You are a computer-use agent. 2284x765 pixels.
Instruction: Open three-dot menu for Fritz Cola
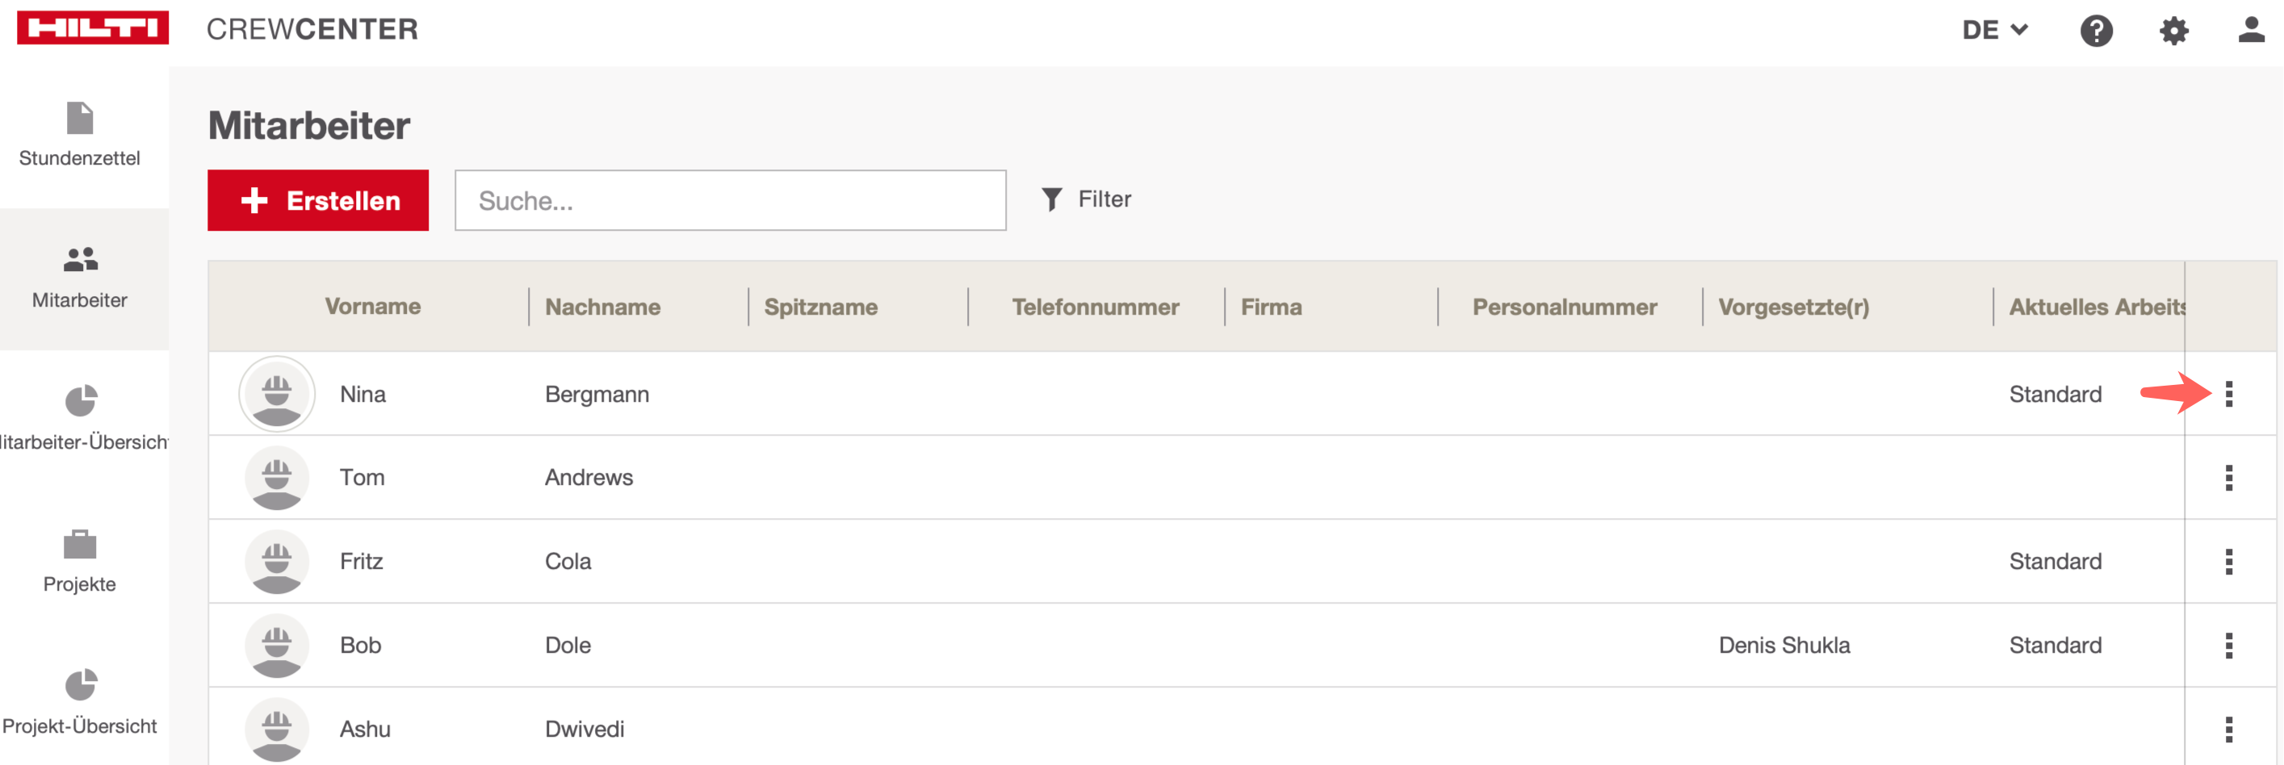[2228, 561]
